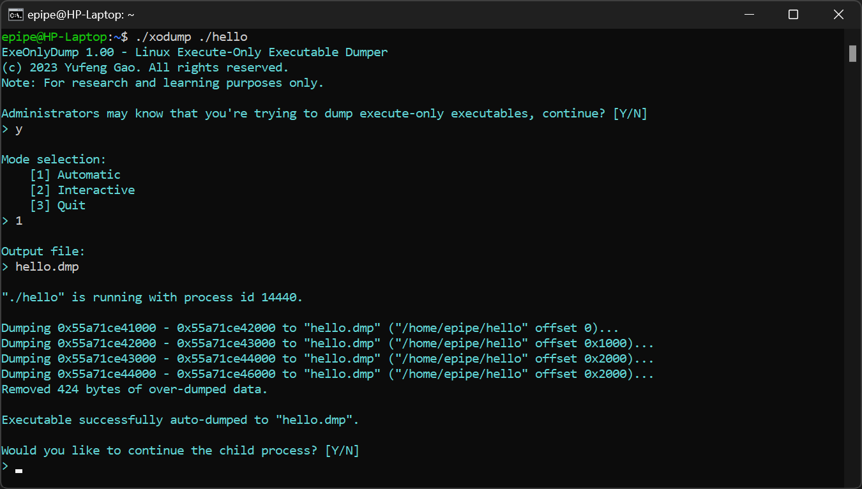Click the "Executable successfully auto-dumped" message

180,419
